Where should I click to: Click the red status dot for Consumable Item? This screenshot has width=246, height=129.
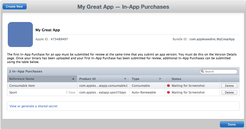point(168,85)
